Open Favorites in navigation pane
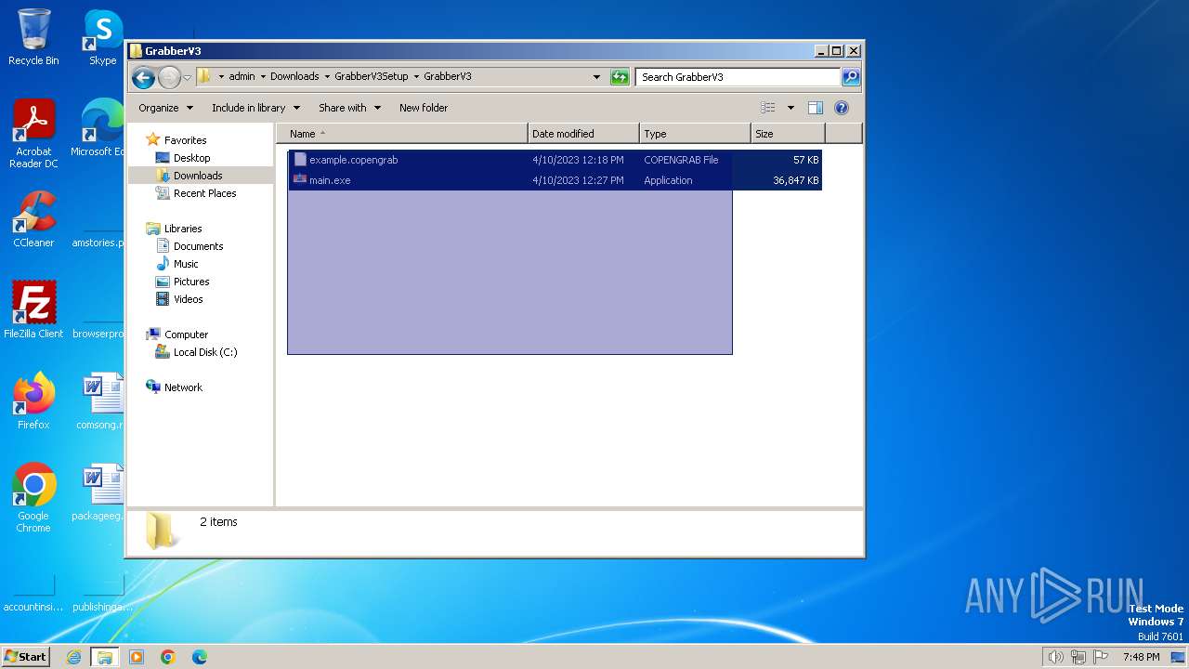This screenshot has height=669, width=1189. coord(185,140)
